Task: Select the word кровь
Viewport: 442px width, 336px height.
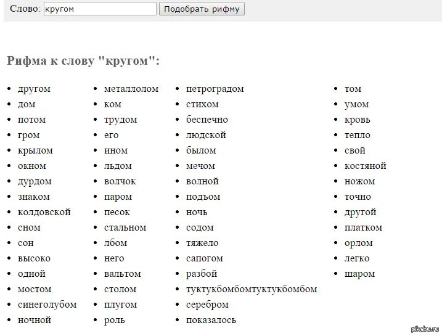Action: pyautogui.click(x=358, y=120)
